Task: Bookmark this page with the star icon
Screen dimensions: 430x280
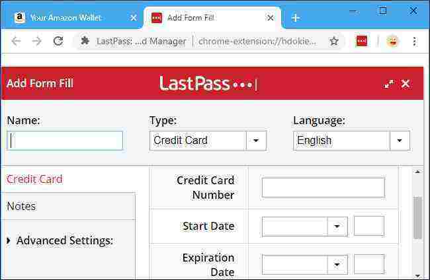Action: coord(333,42)
